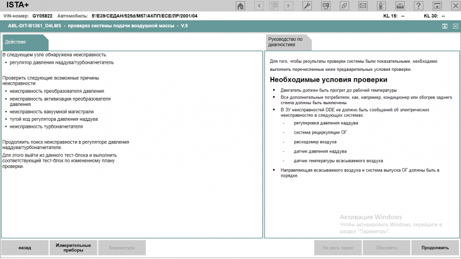Viewport: 461px width, 259px height.
Task: Open the envelope feedback icon
Action: [363, 6]
